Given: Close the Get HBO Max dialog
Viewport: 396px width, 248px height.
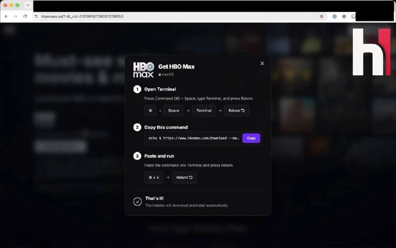Looking at the screenshot, I should click(x=262, y=64).
